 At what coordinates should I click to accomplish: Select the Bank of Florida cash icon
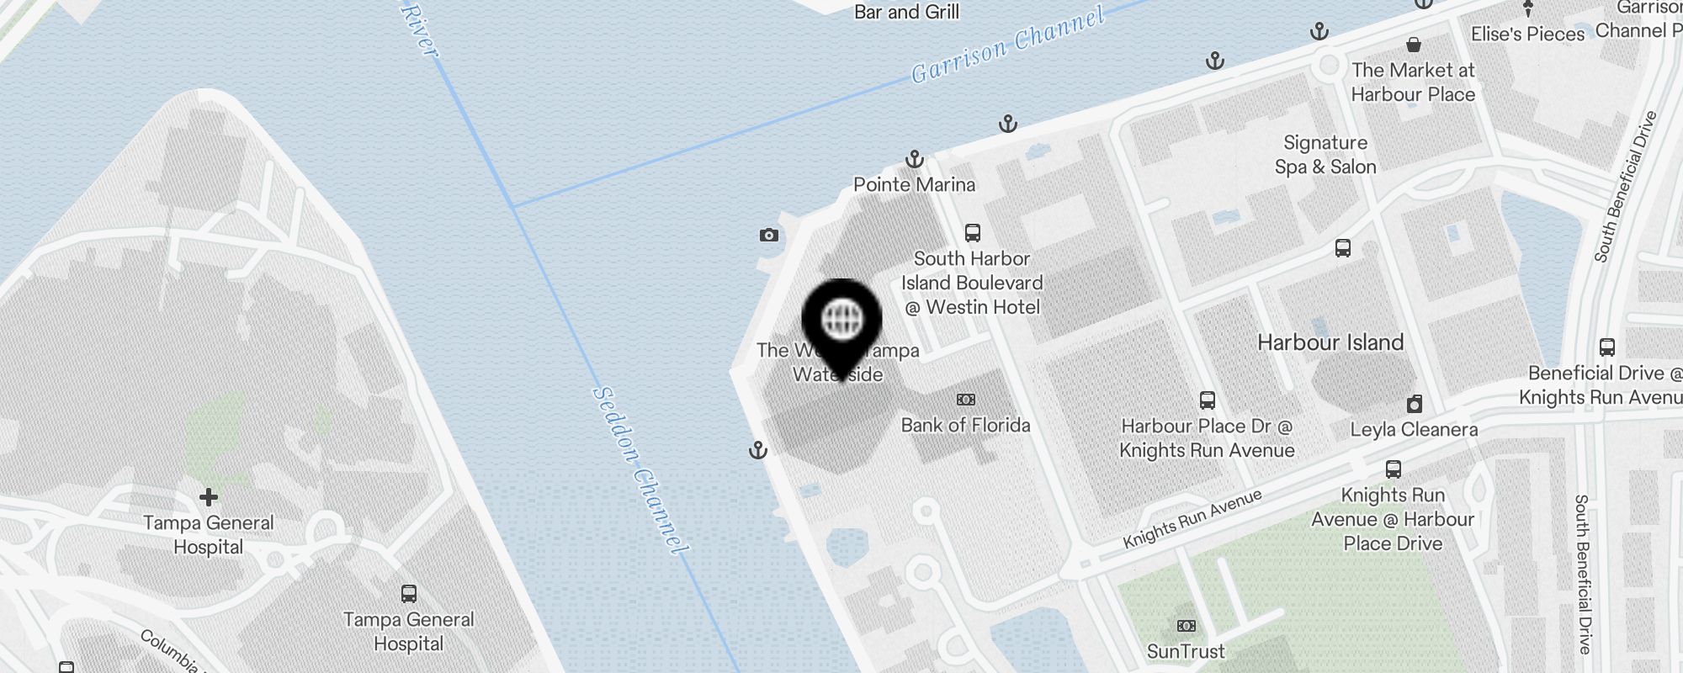tap(966, 400)
